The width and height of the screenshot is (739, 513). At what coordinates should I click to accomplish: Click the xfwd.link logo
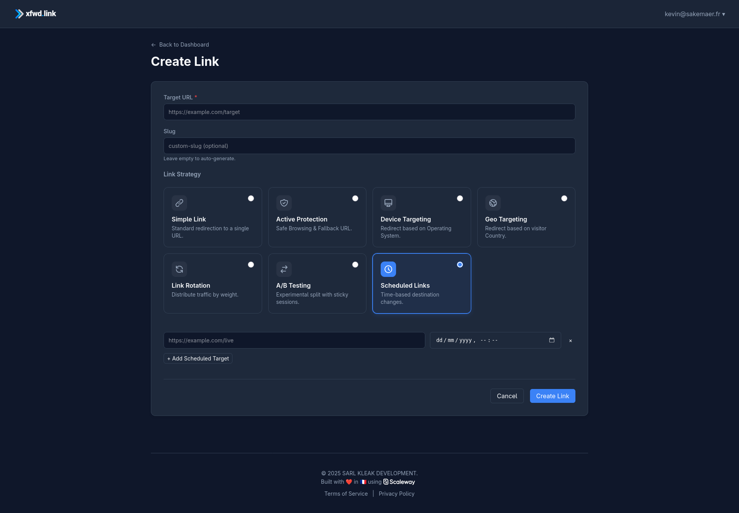click(x=36, y=14)
